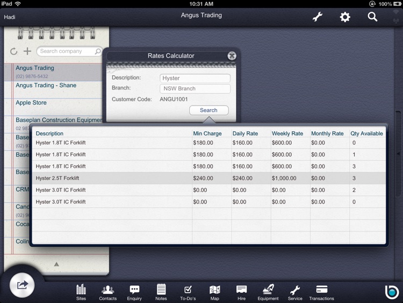Expand company list with bottom arrow

pos(56,264)
